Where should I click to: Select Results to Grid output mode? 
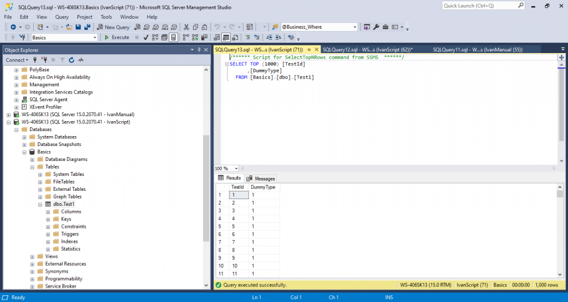point(226,37)
